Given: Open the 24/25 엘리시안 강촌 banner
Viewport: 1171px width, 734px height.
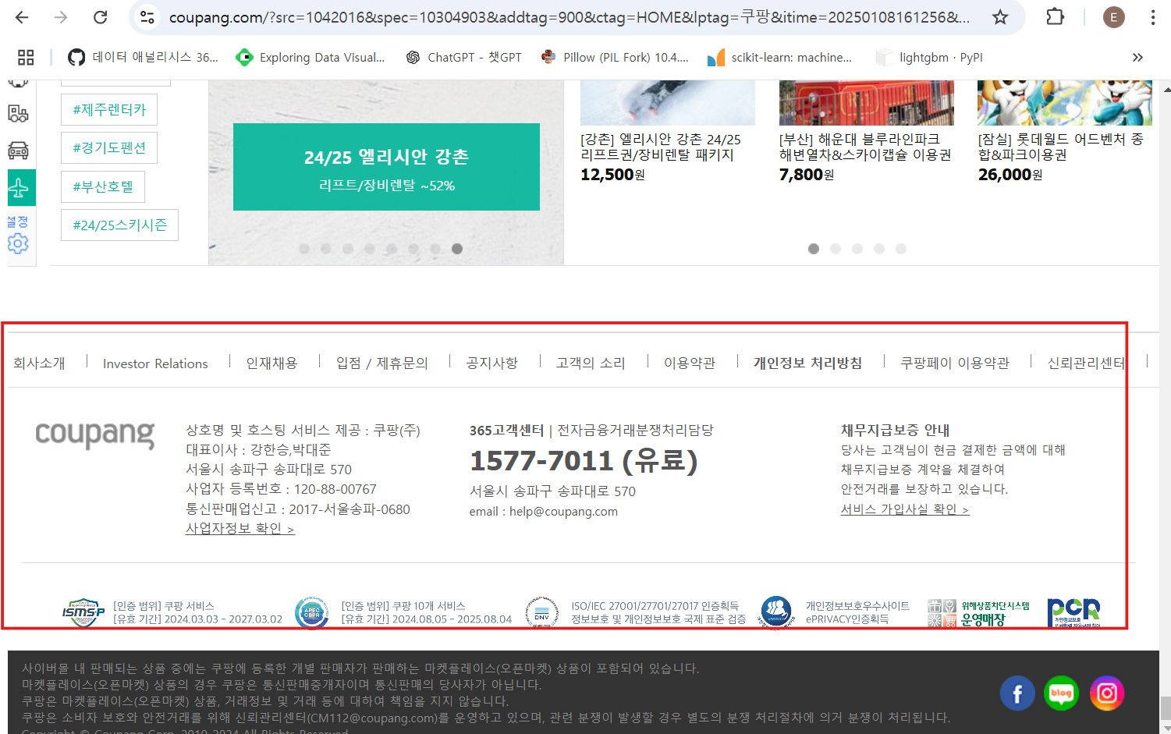Looking at the screenshot, I should click(x=386, y=167).
